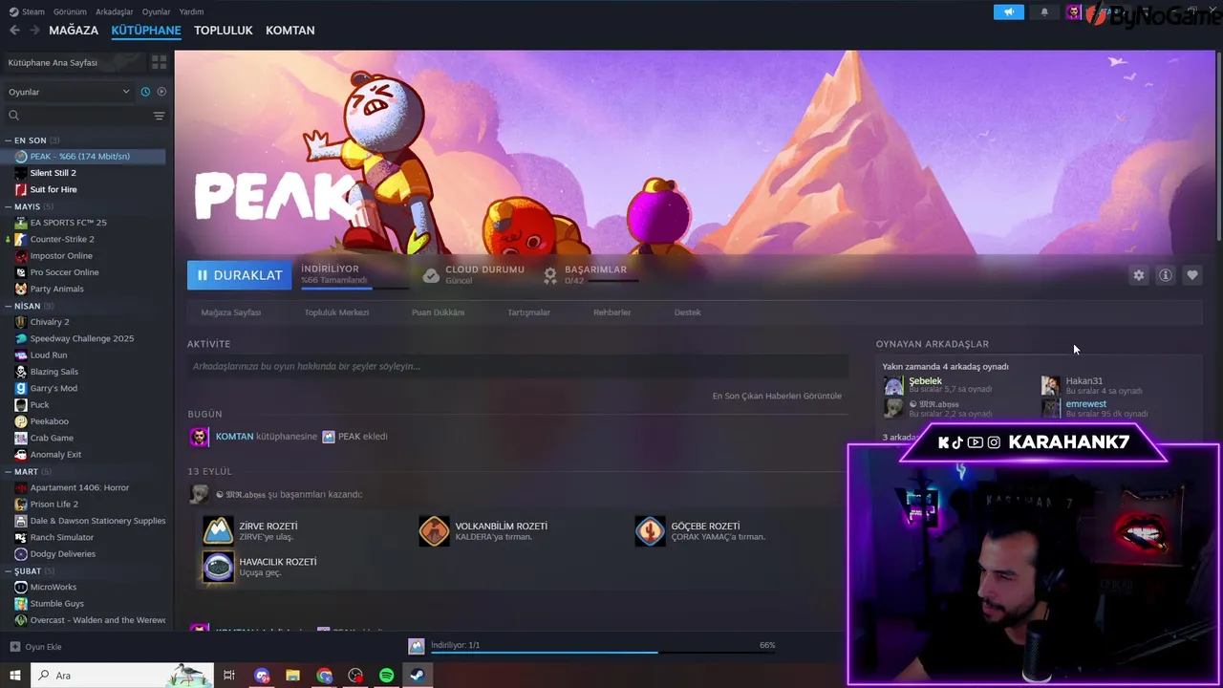Click Blazing Sails game icon

pos(21,372)
